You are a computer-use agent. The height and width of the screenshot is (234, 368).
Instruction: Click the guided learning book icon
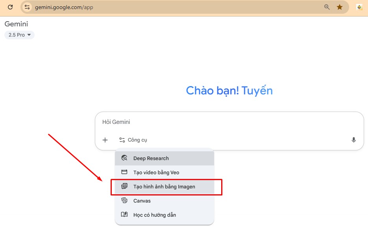[124, 214]
